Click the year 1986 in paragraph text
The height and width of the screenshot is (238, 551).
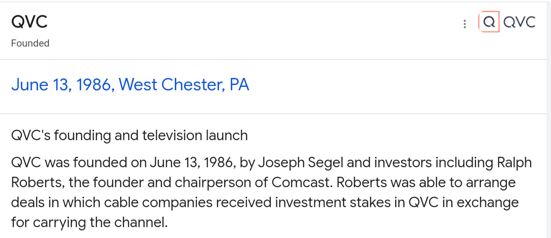[218, 163]
